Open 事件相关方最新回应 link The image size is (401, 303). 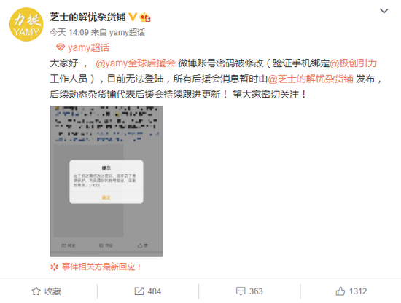[101, 267]
